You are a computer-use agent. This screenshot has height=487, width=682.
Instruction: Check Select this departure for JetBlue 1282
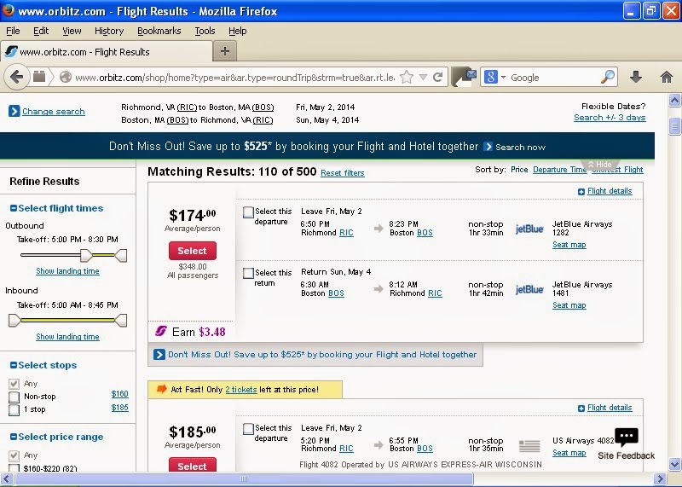[248, 212]
